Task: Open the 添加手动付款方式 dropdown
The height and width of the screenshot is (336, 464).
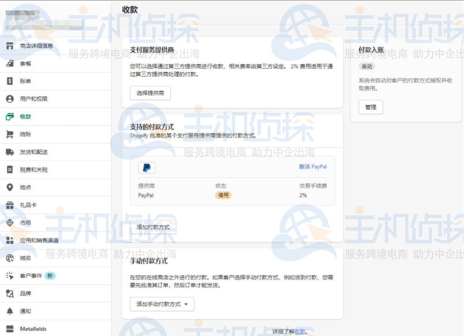Action: [x=162, y=304]
